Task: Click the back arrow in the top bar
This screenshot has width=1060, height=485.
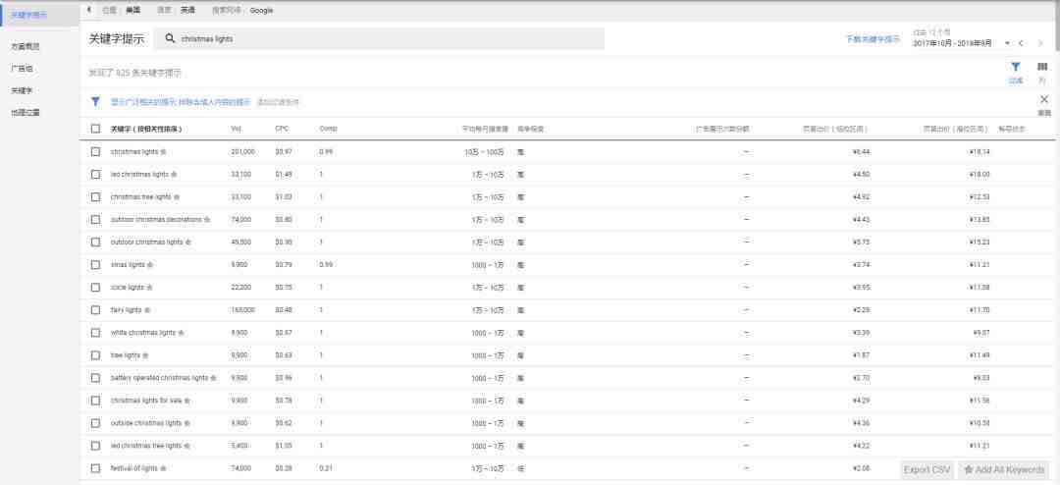Action: (88, 10)
